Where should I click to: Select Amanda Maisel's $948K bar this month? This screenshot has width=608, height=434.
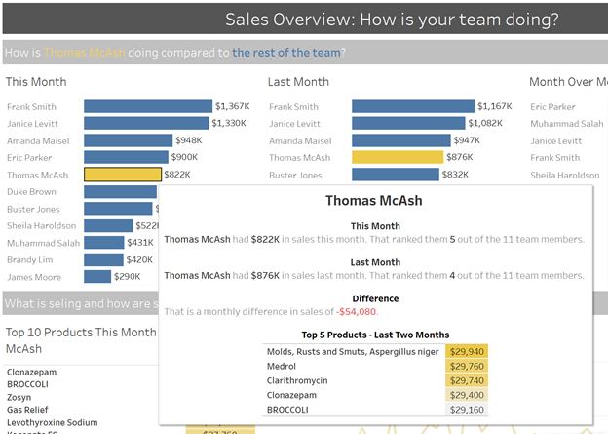pos(129,140)
